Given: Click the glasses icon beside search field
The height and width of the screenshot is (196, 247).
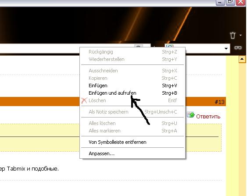Looking at the screenshot, I should pos(238,47).
